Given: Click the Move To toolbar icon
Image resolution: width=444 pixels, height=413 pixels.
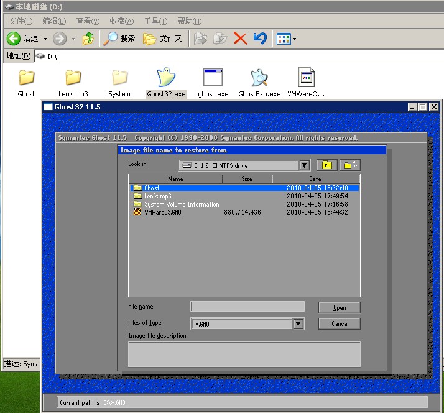Looking at the screenshot, I should [x=200, y=39].
